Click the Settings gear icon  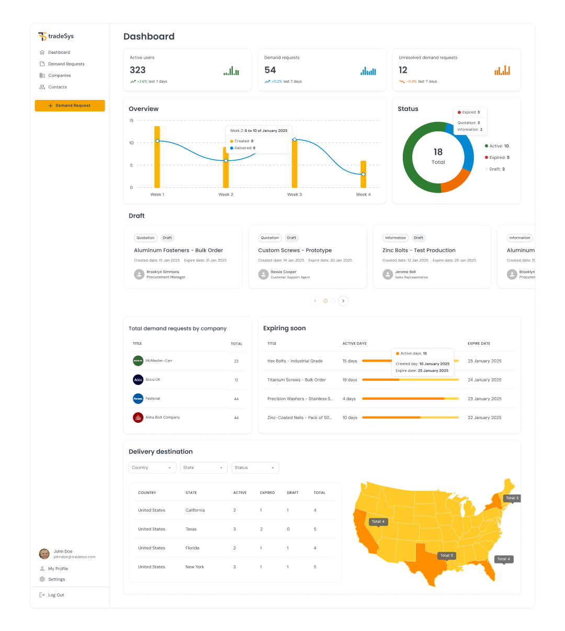tap(42, 579)
